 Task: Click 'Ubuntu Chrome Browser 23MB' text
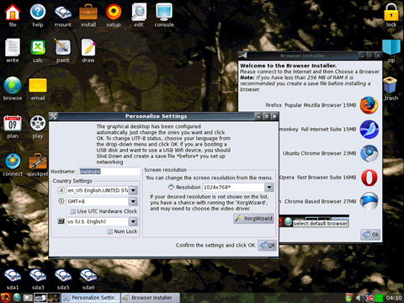[319, 153]
